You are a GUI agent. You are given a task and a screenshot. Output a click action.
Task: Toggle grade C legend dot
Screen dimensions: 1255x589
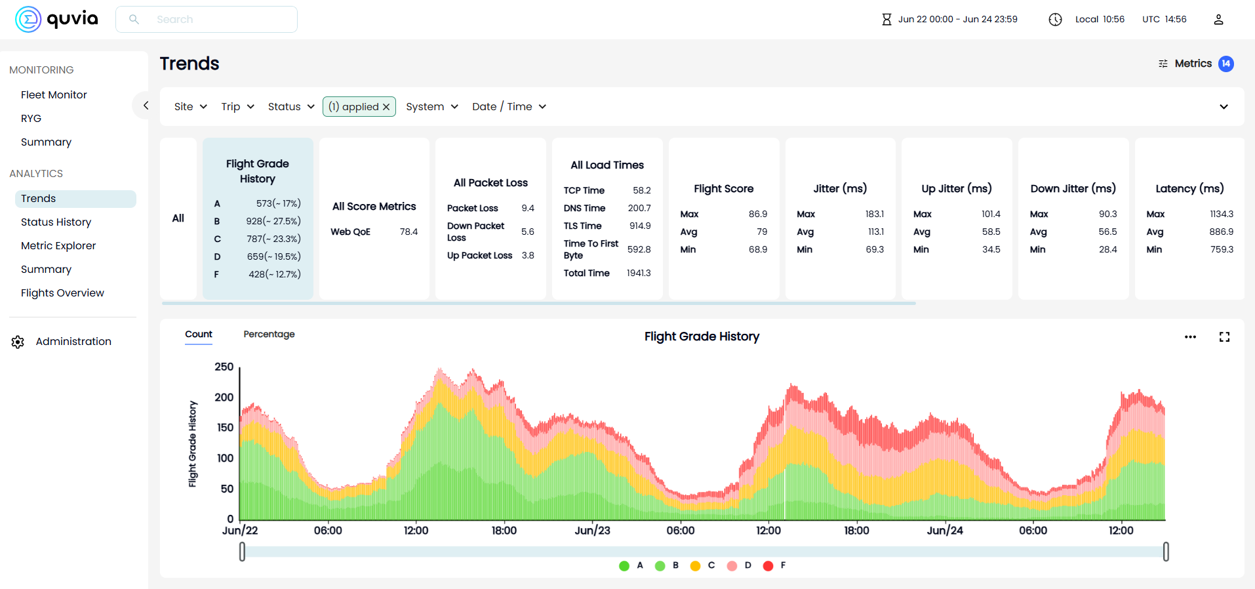695,566
